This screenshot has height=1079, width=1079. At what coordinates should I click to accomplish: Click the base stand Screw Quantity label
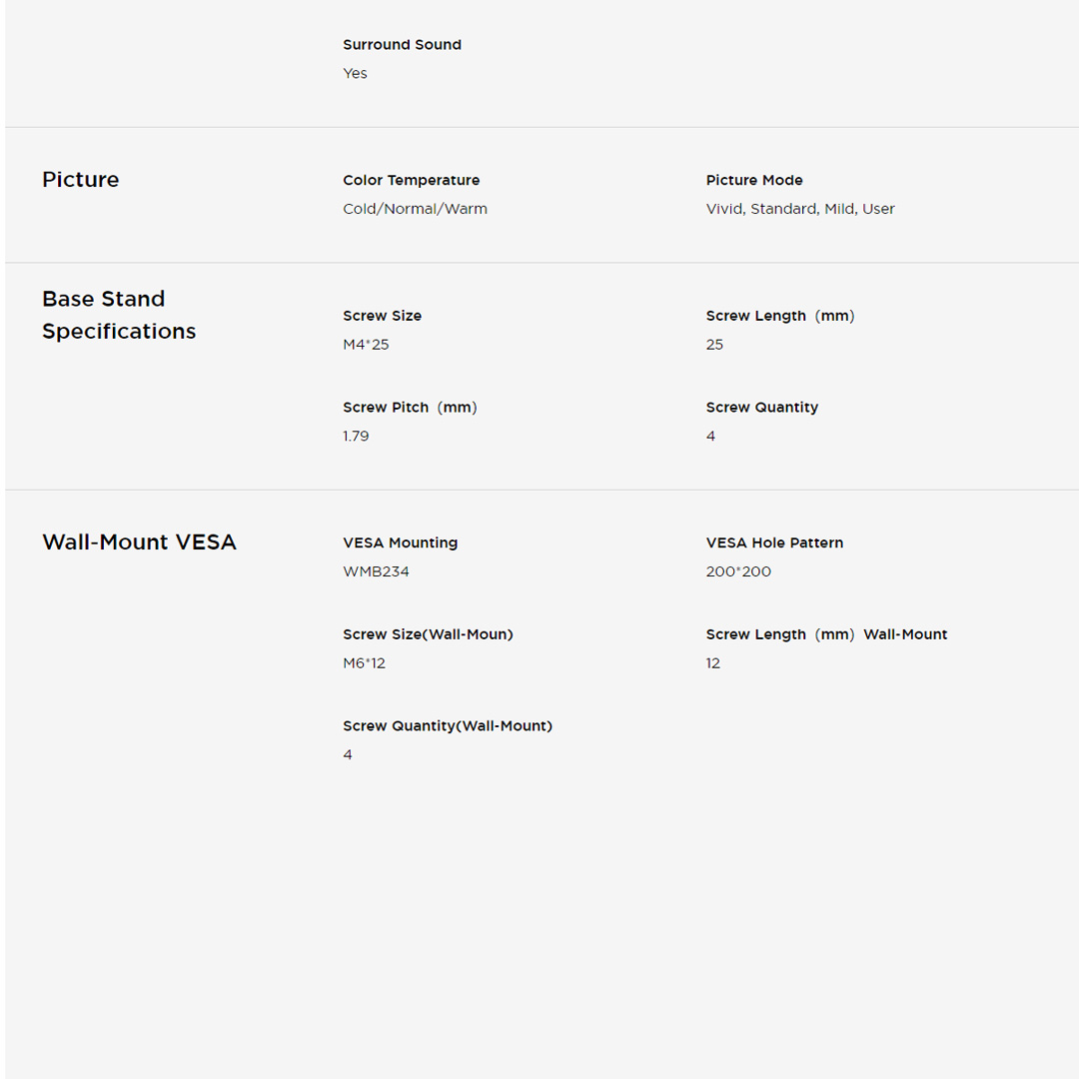pyautogui.click(x=761, y=408)
